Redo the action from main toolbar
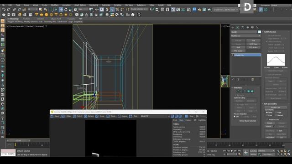The width and height of the screenshot is (292, 164). click(x=9, y=9)
